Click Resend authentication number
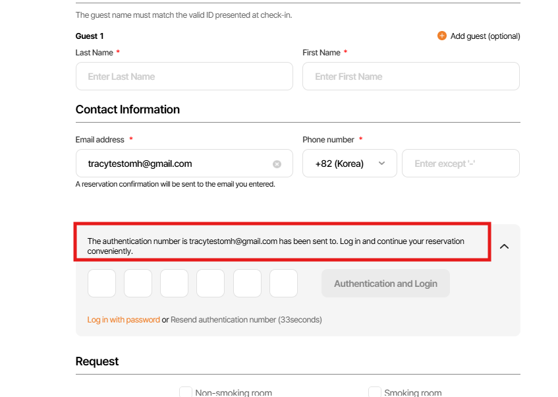 pos(223,320)
